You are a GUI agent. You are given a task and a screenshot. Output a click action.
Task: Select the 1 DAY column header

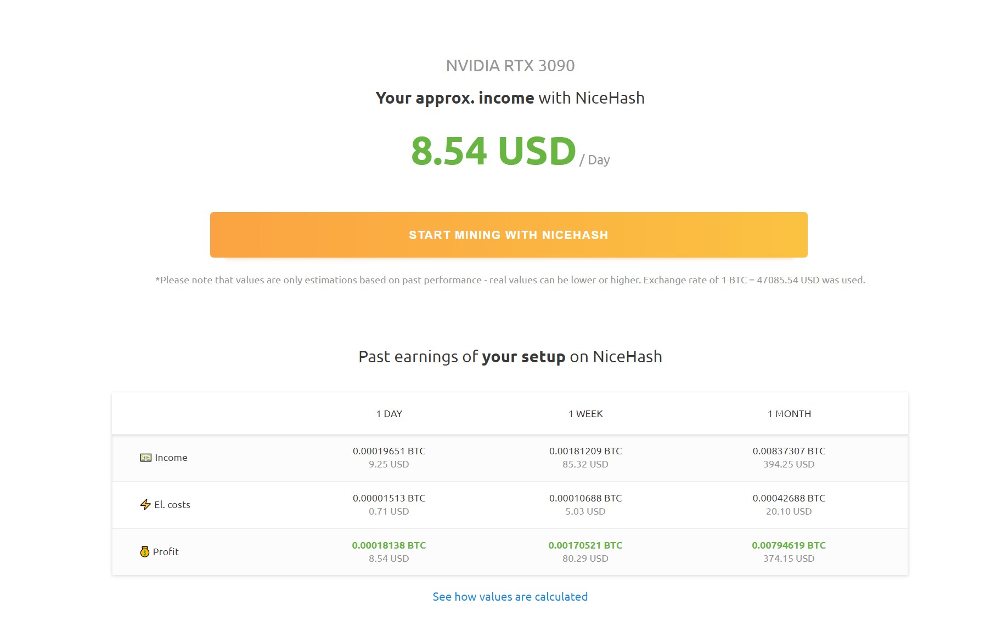point(389,414)
